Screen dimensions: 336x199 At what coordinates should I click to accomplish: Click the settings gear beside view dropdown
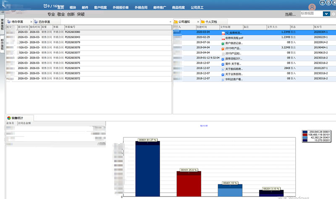click(333, 14)
